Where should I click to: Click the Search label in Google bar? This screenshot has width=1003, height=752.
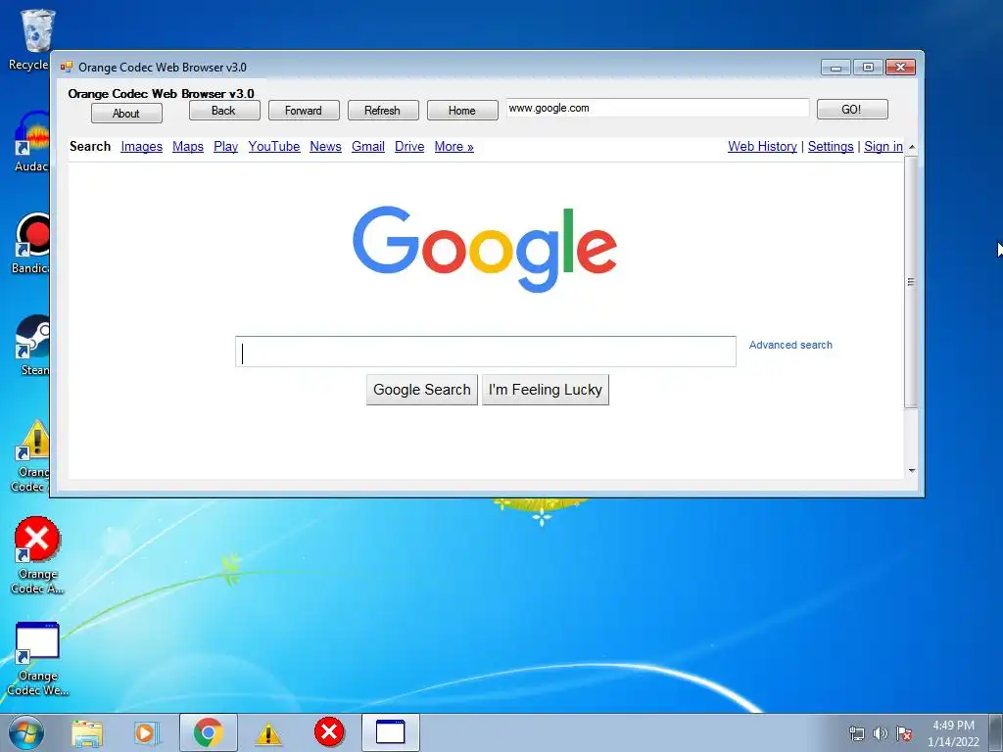90,147
